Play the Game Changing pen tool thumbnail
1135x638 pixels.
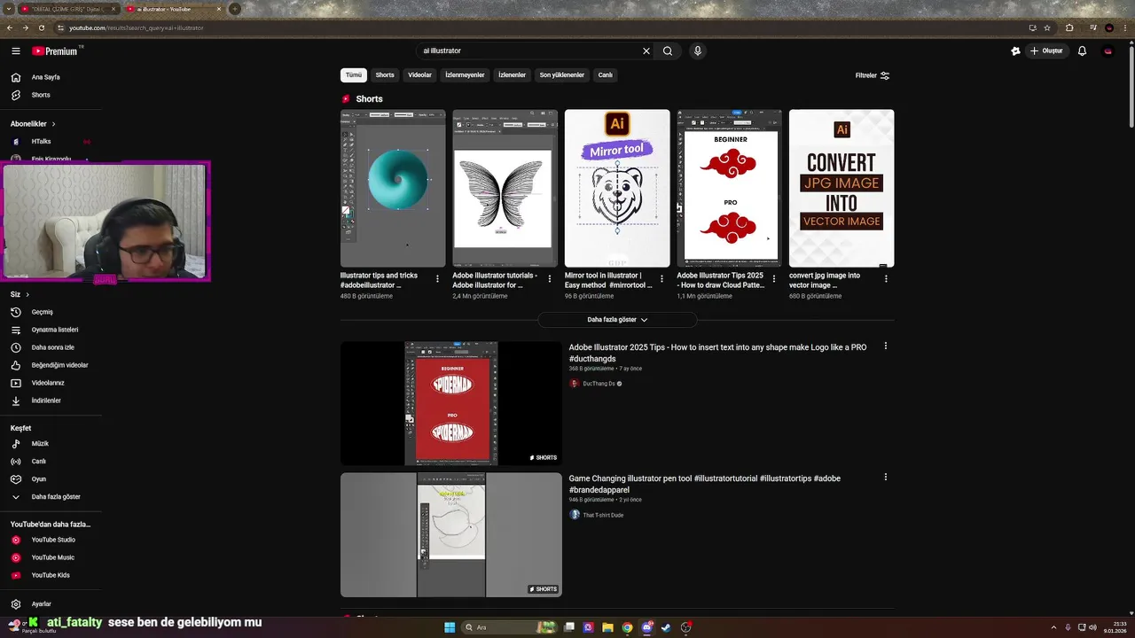[451, 534]
